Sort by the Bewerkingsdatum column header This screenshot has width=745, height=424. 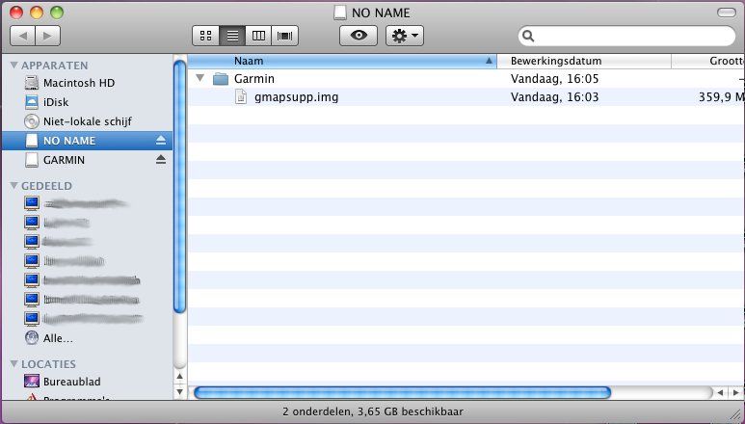(x=584, y=61)
